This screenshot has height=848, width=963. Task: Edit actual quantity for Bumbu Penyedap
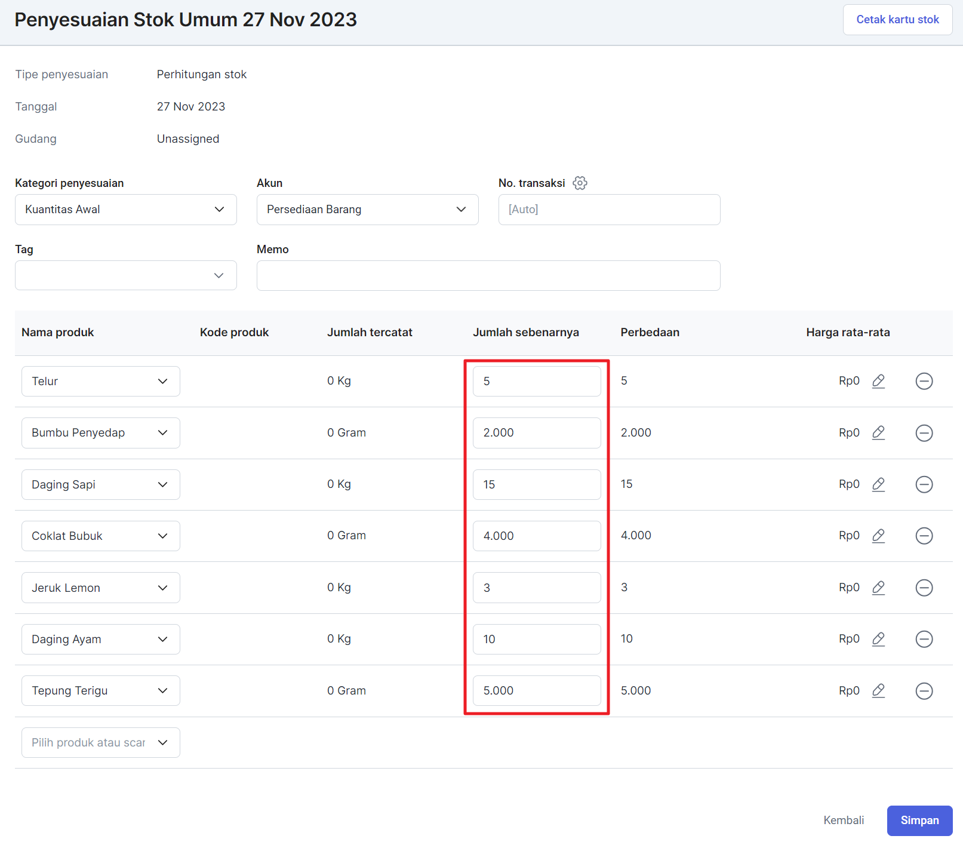point(537,433)
